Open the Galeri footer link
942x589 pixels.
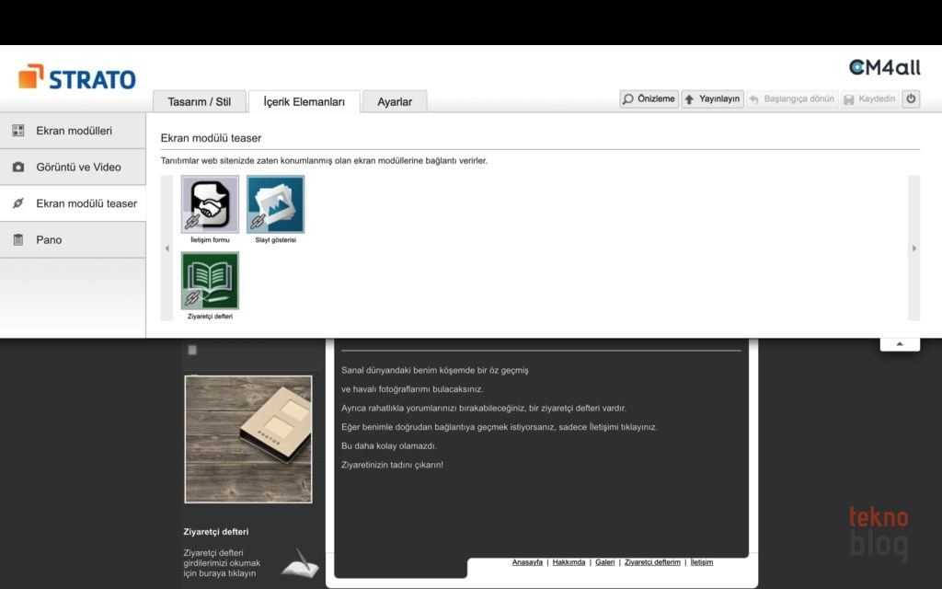pyautogui.click(x=604, y=562)
